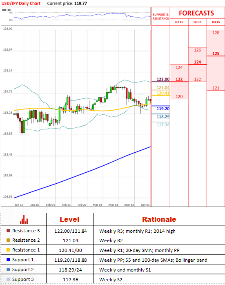Click the Q2 15 forecast column header
Image resolution: width=225 pixels, height=285 pixels.
point(179,22)
